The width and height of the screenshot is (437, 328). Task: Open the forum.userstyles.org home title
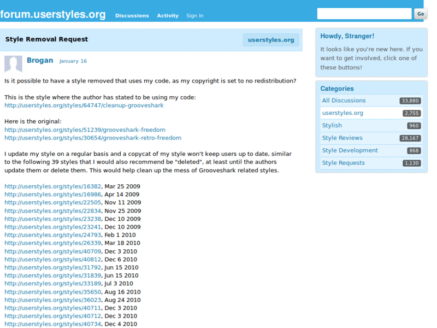pyautogui.click(x=53, y=14)
